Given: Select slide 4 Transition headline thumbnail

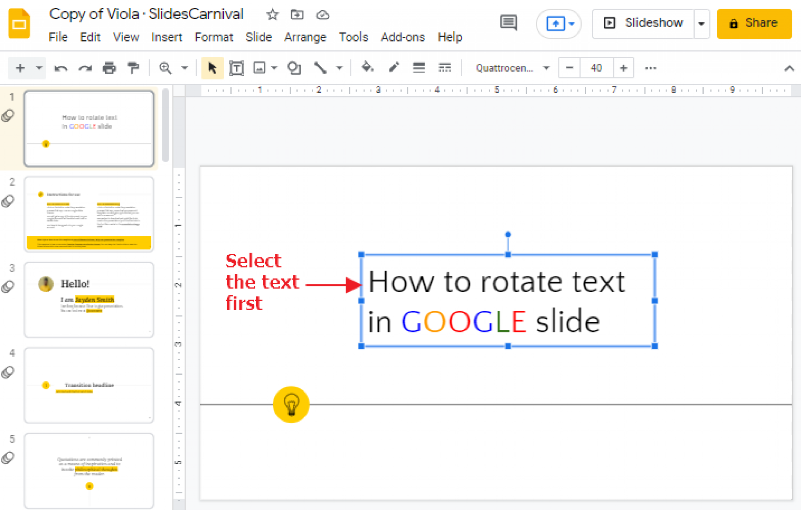Looking at the screenshot, I should tap(89, 385).
